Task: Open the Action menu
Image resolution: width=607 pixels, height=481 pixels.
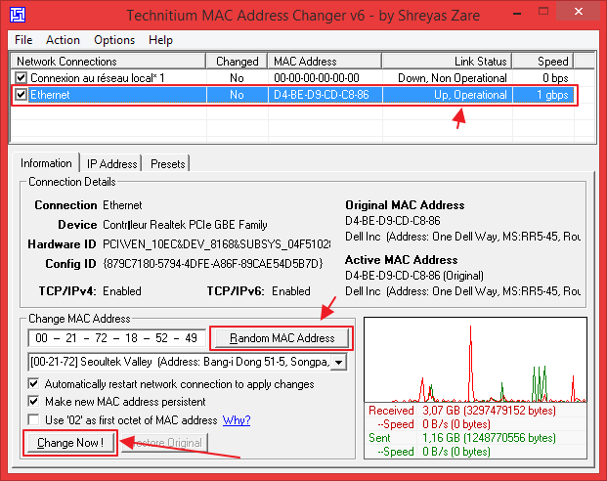Action: tap(63, 40)
